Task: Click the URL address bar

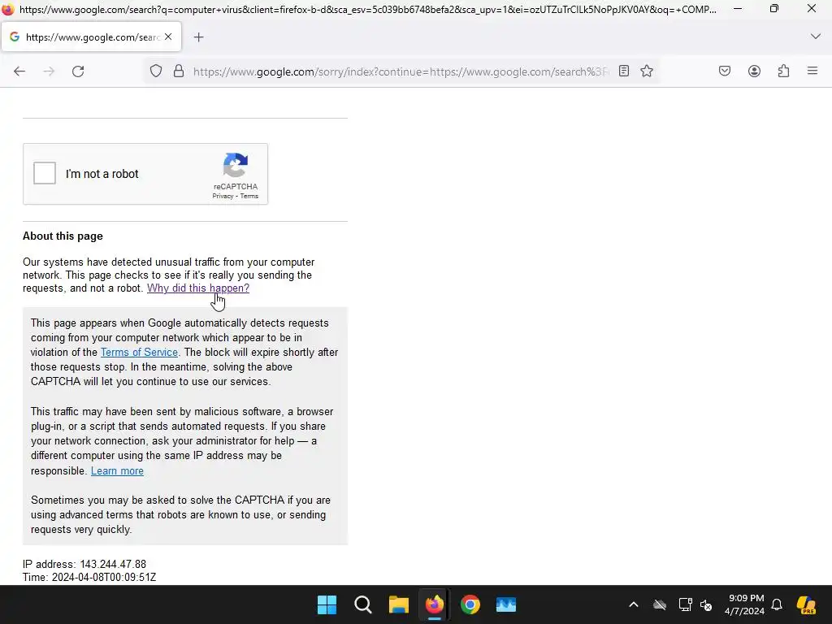Action: pos(401,71)
